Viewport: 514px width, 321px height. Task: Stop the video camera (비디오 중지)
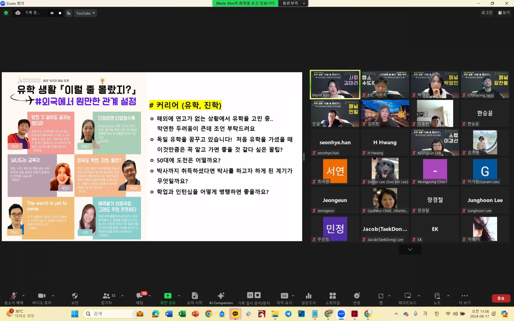tap(42, 296)
